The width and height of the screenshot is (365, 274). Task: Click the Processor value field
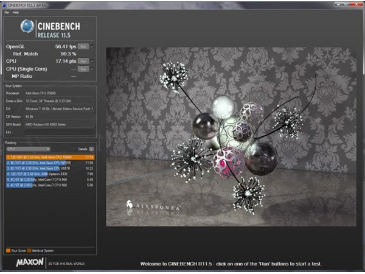(60, 93)
